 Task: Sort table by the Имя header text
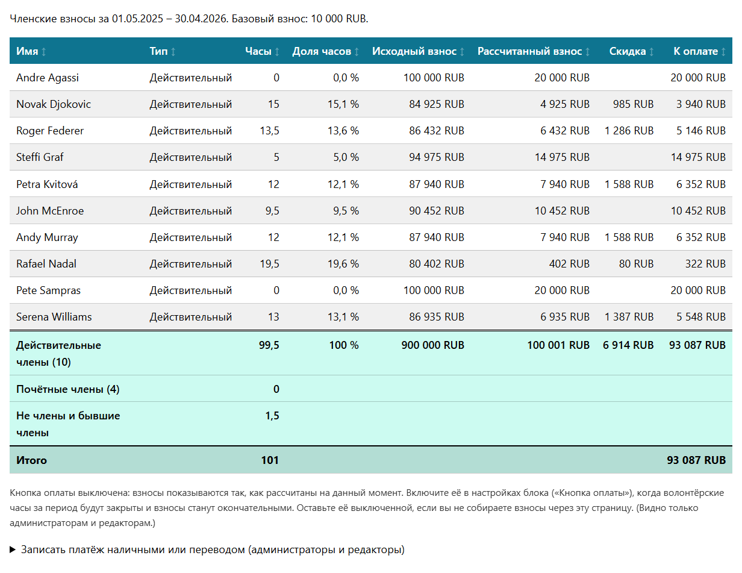(27, 51)
